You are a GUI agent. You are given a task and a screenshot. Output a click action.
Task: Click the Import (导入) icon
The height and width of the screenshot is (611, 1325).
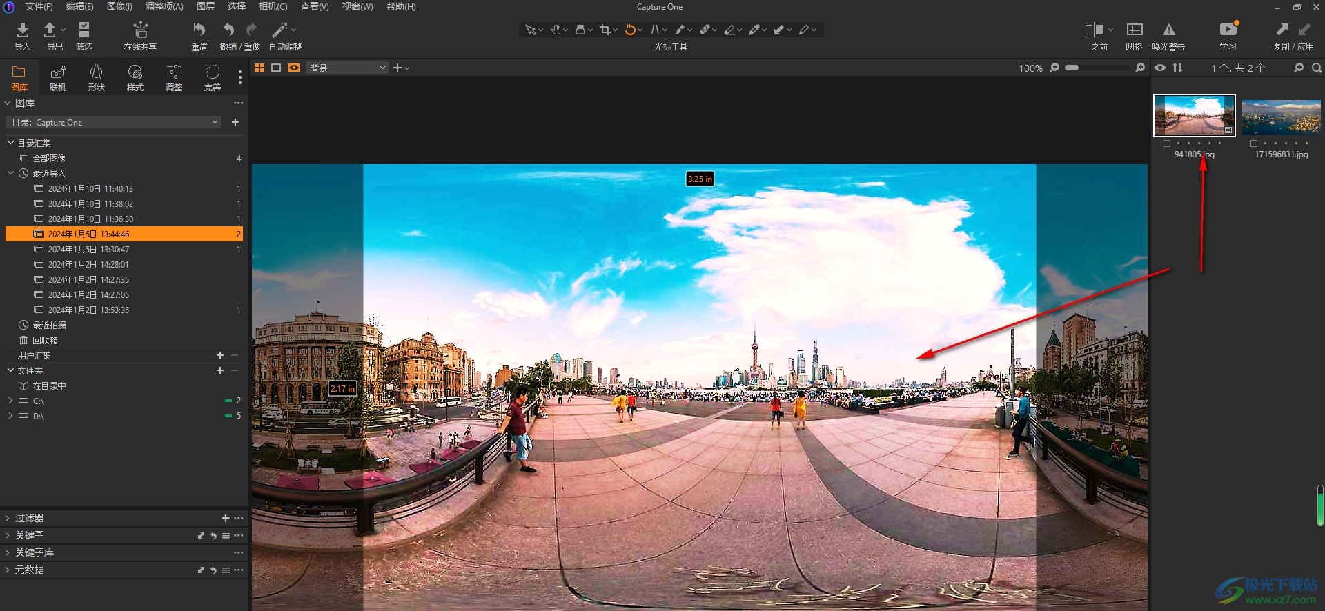[x=23, y=30]
